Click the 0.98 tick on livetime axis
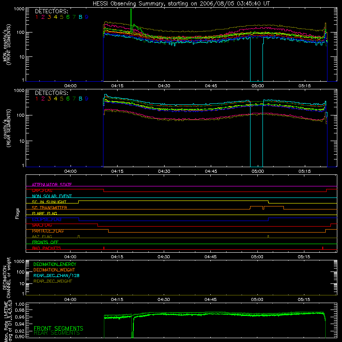Screen dimensions: 342x342 (19, 310)
